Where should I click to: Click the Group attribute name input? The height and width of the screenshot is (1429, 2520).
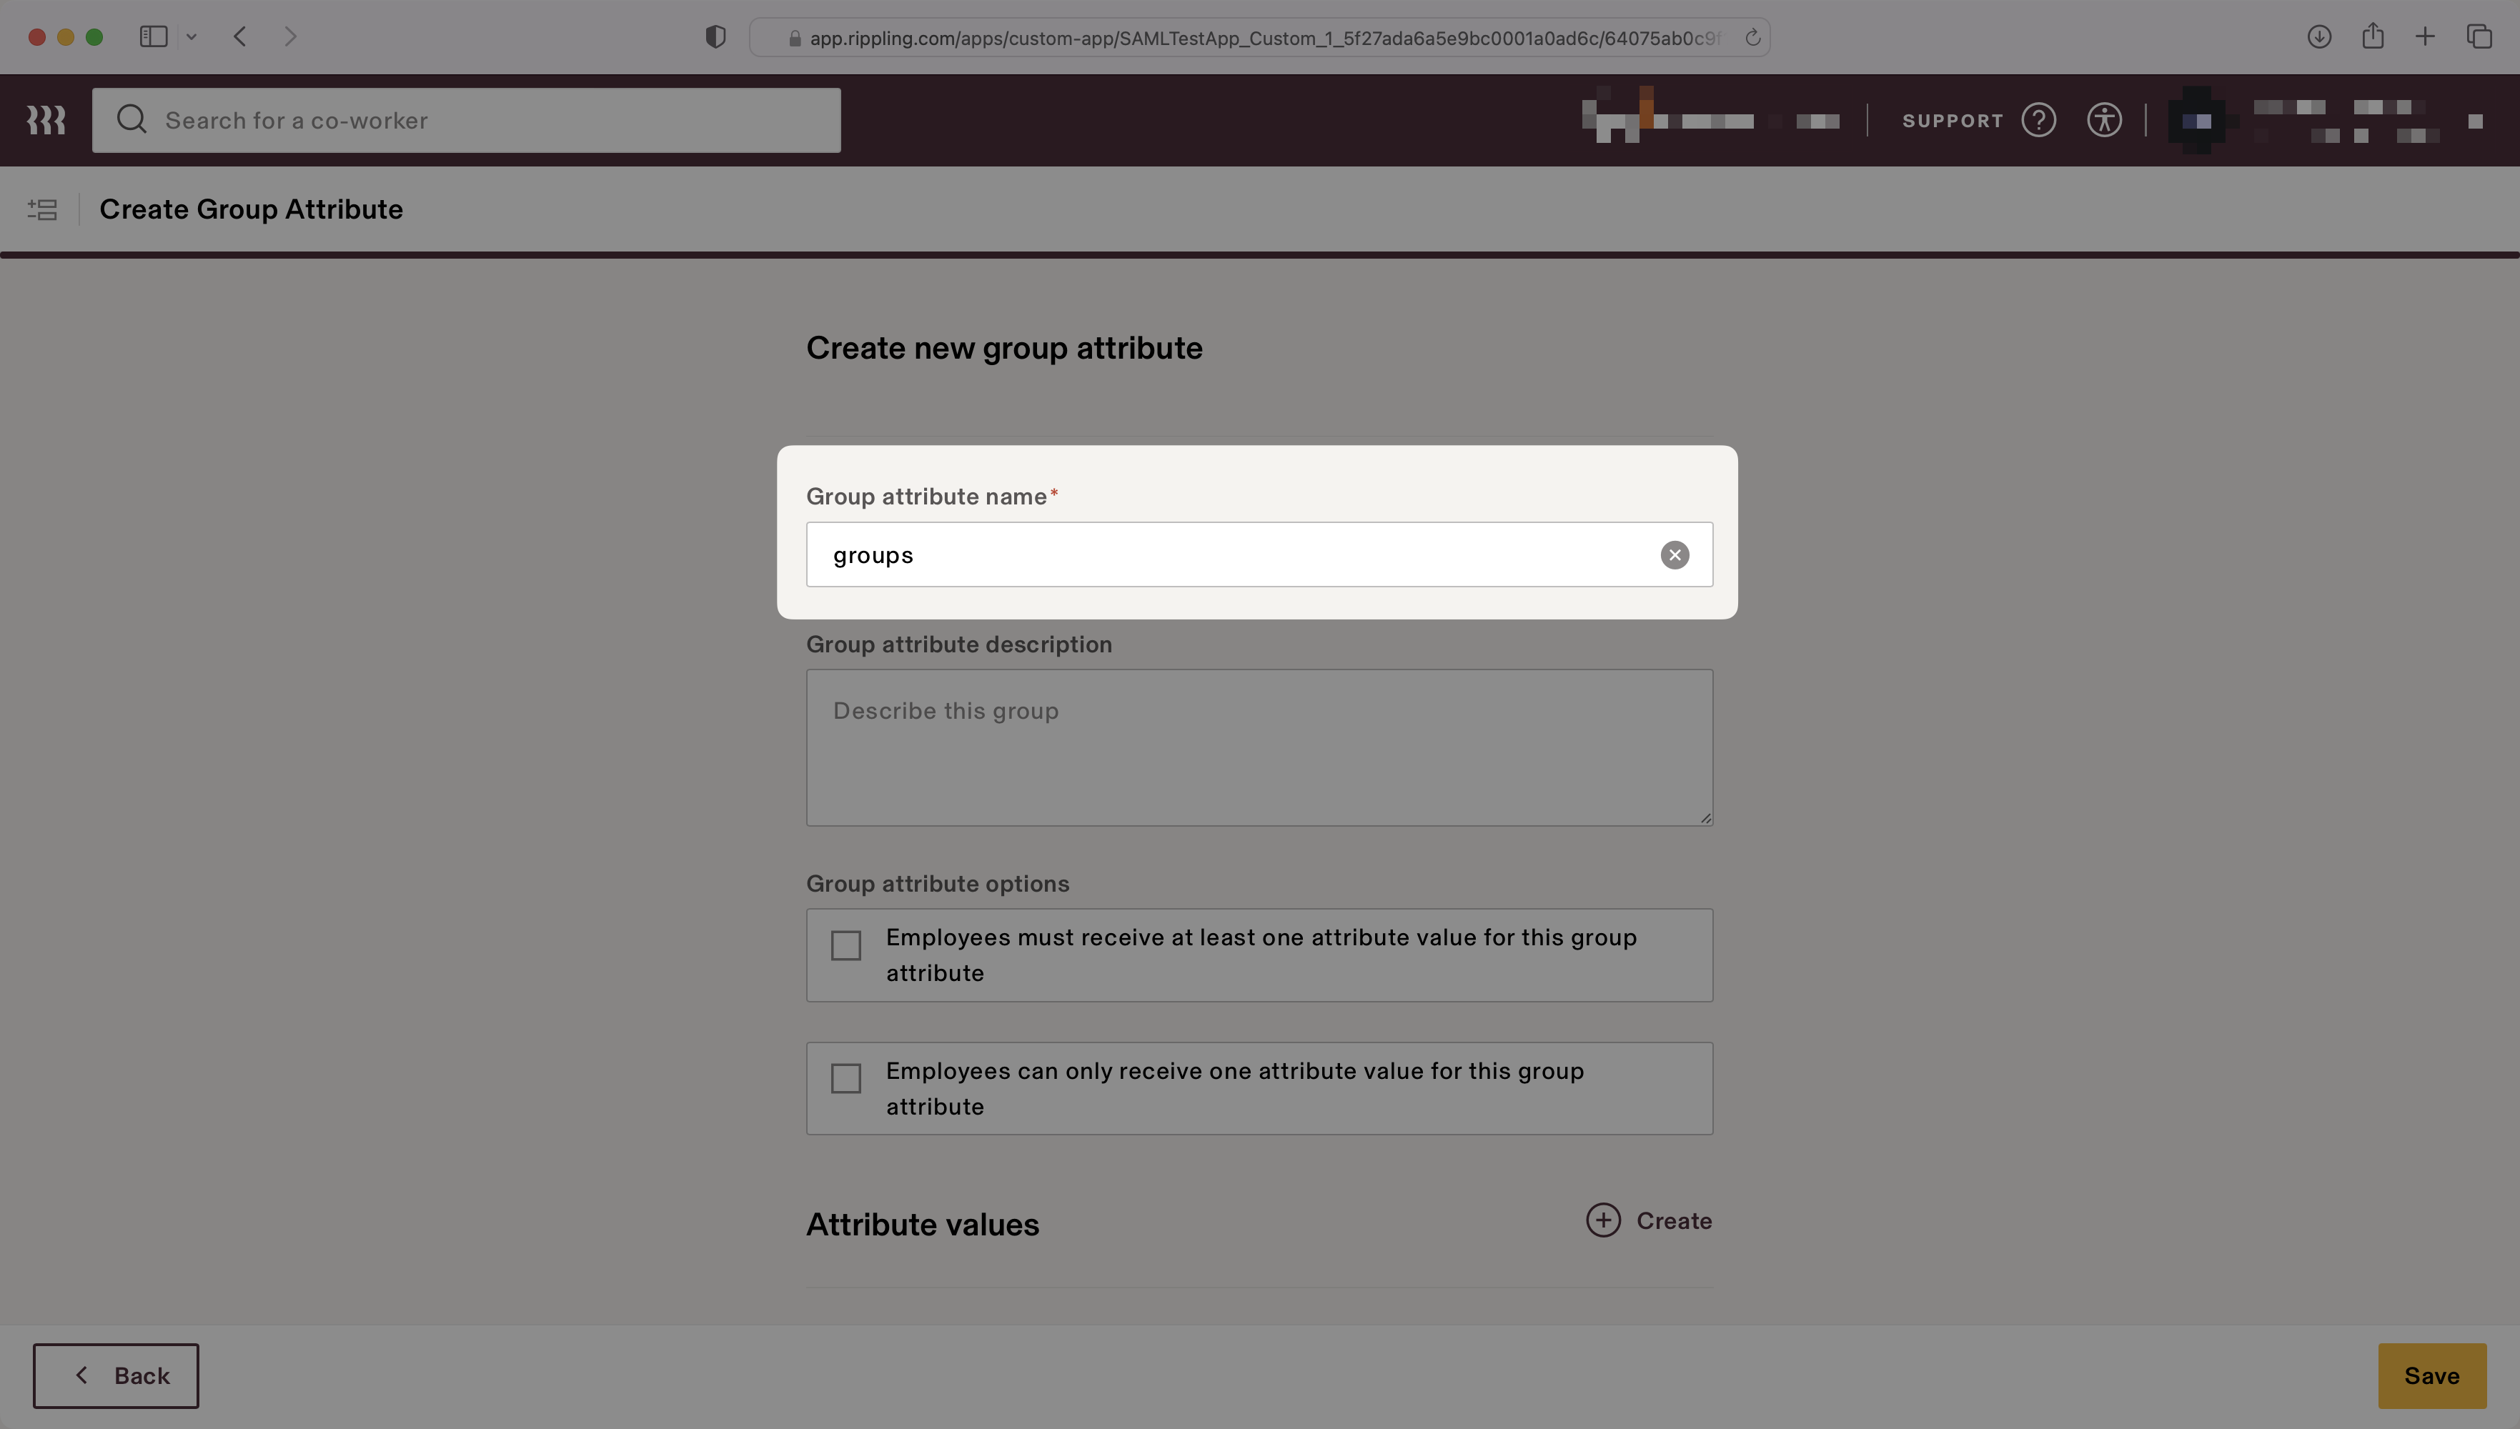click(1259, 554)
